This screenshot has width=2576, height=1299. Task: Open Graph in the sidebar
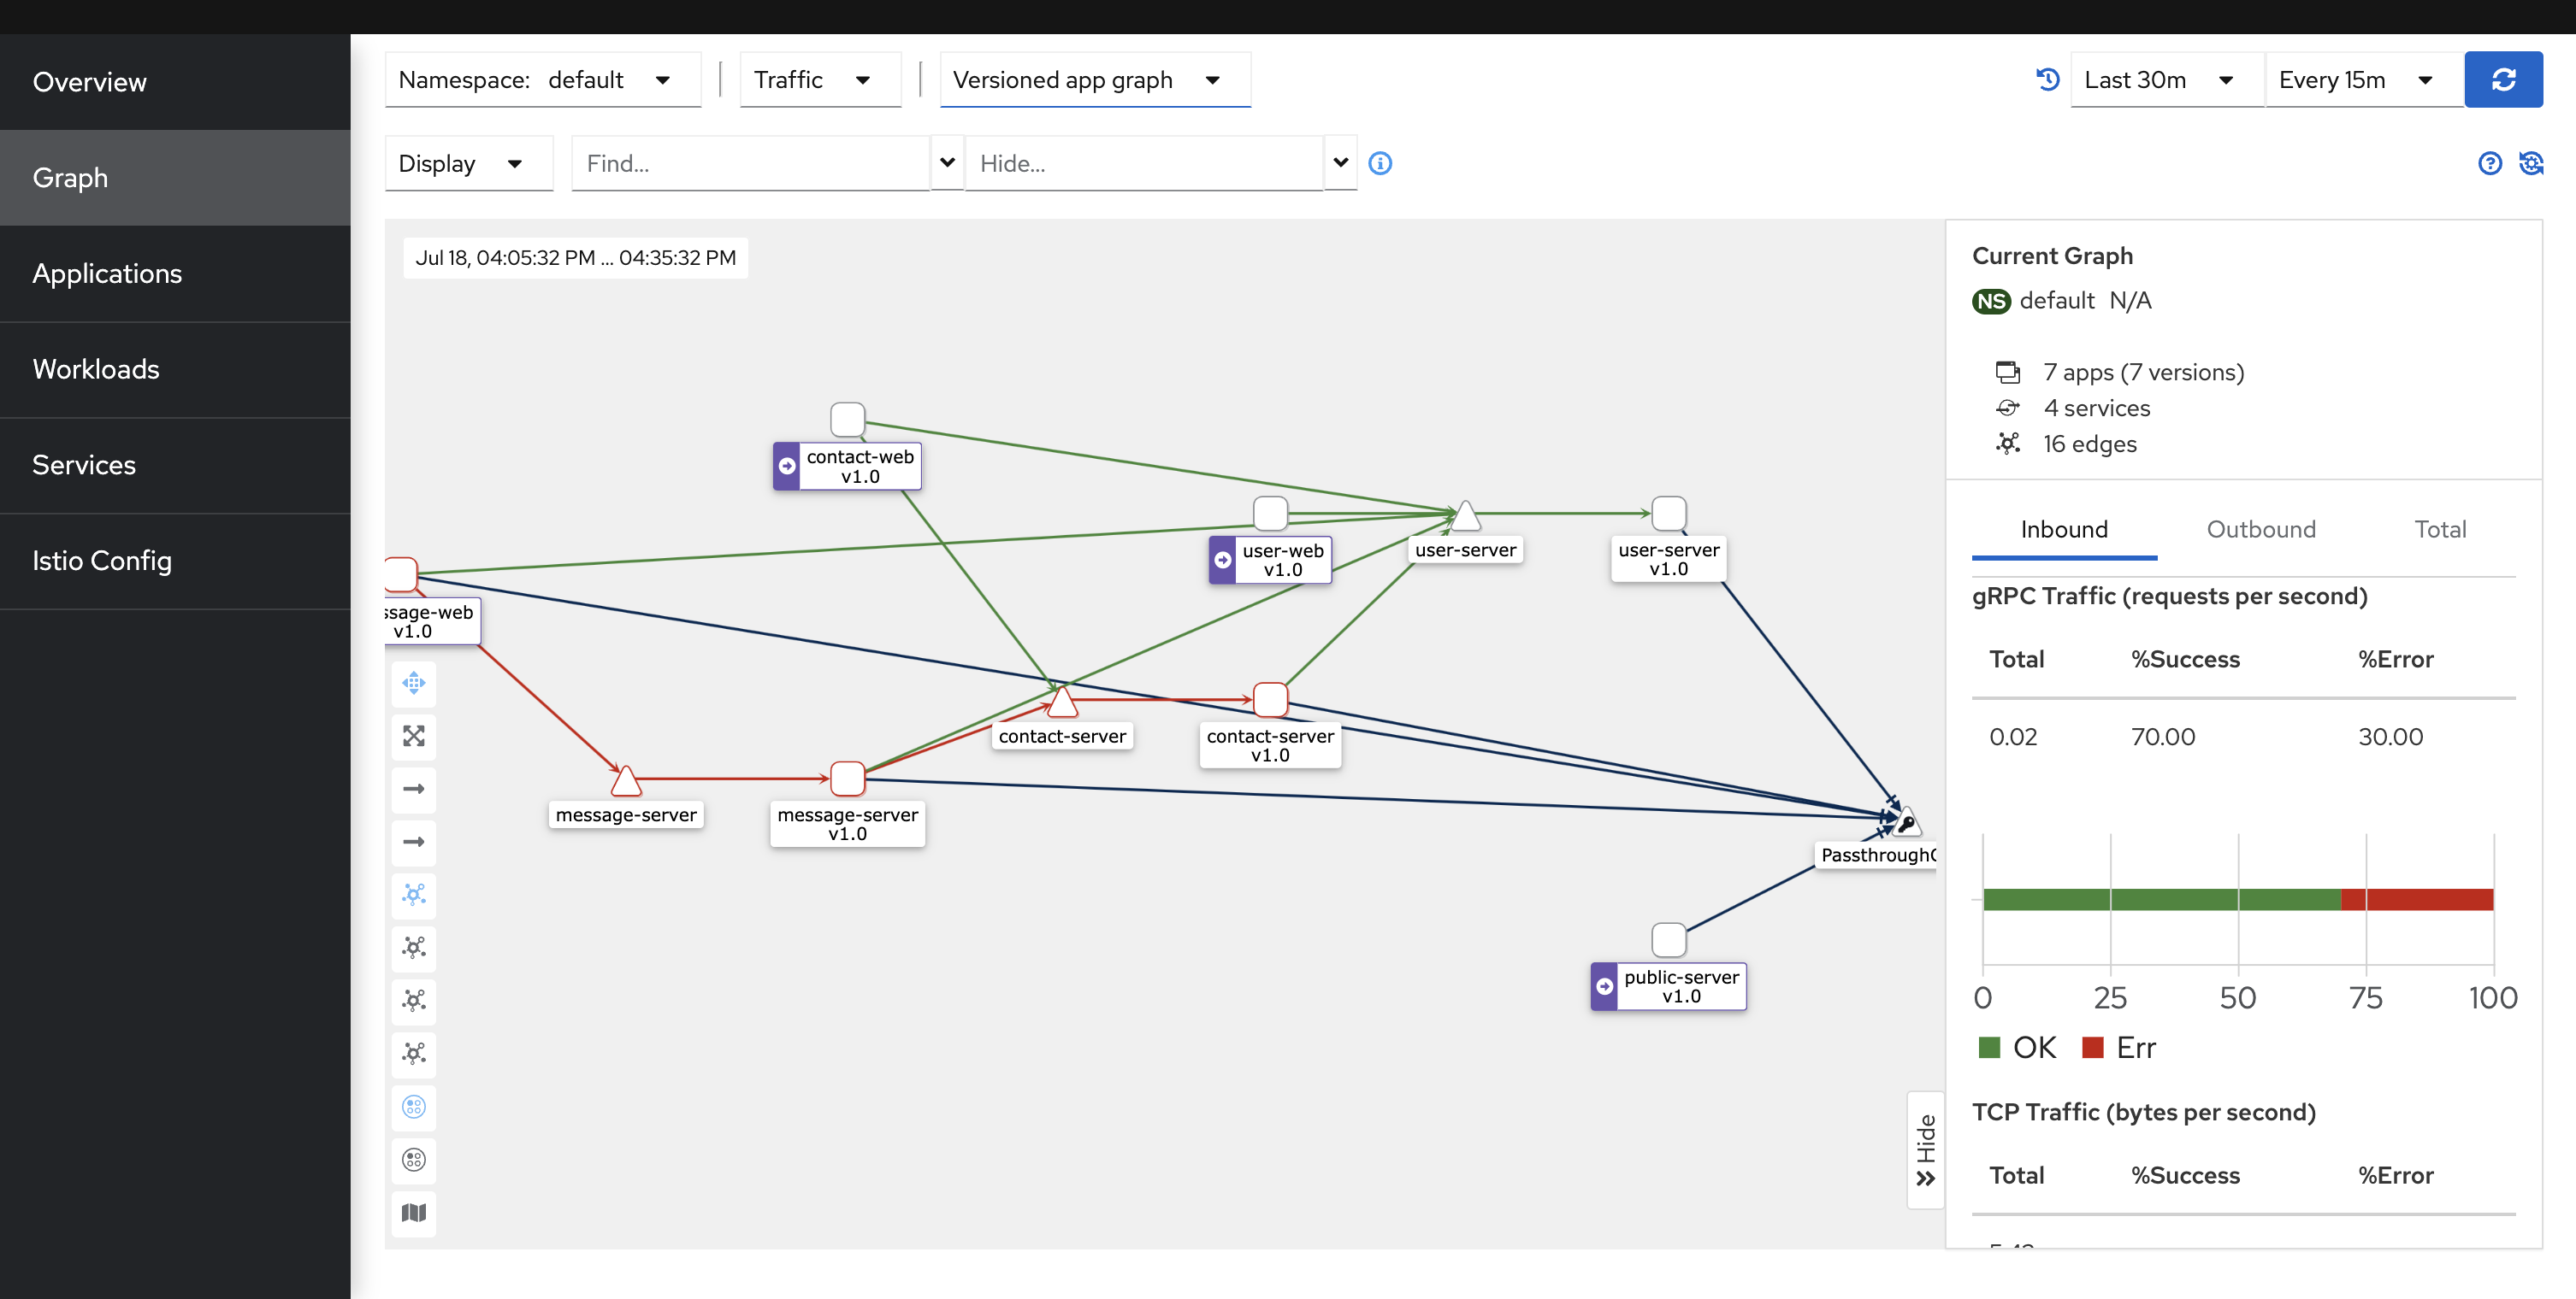[x=175, y=178]
